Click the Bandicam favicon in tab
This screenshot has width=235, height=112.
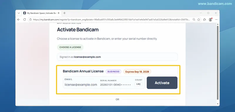pyautogui.click(x=25, y=13)
